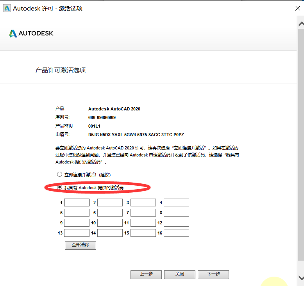Click the heading '产品许可激活选项'
Viewport: 304px width, 286px height.
[61, 70]
